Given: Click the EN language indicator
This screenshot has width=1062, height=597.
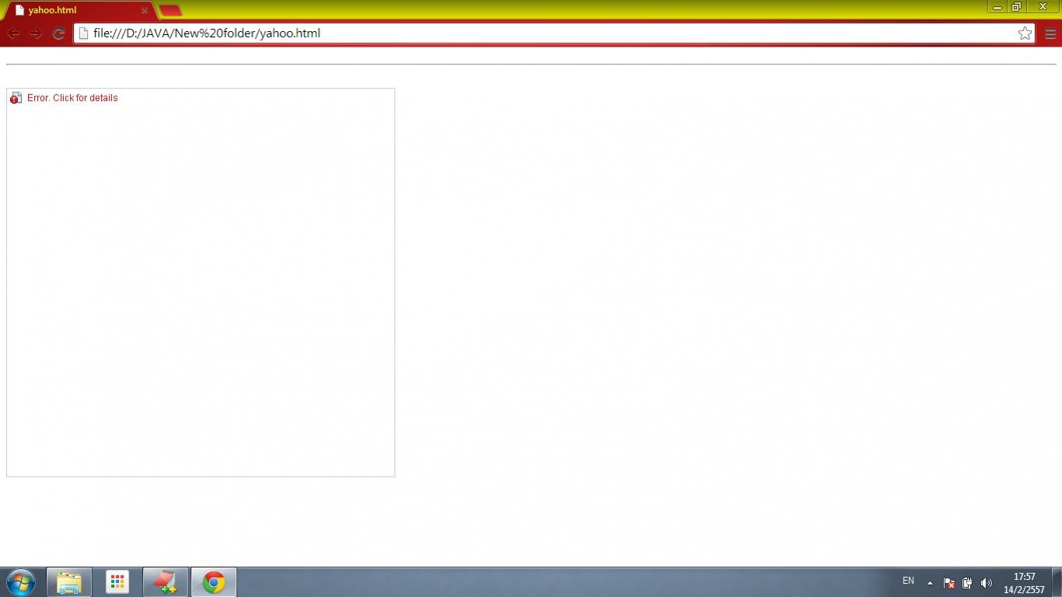Looking at the screenshot, I should click(x=908, y=581).
